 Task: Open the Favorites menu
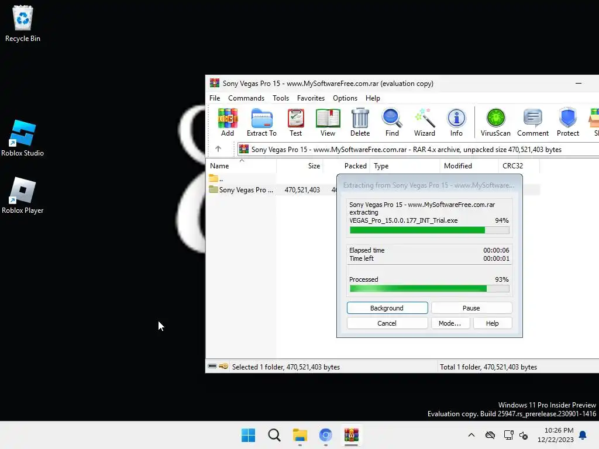click(311, 98)
